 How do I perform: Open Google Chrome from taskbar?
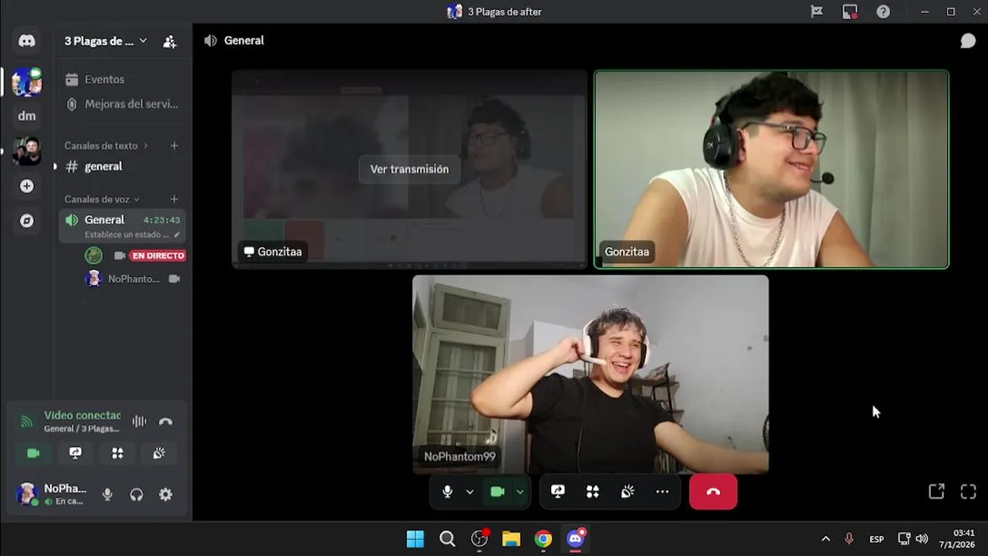click(x=543, y=539)
